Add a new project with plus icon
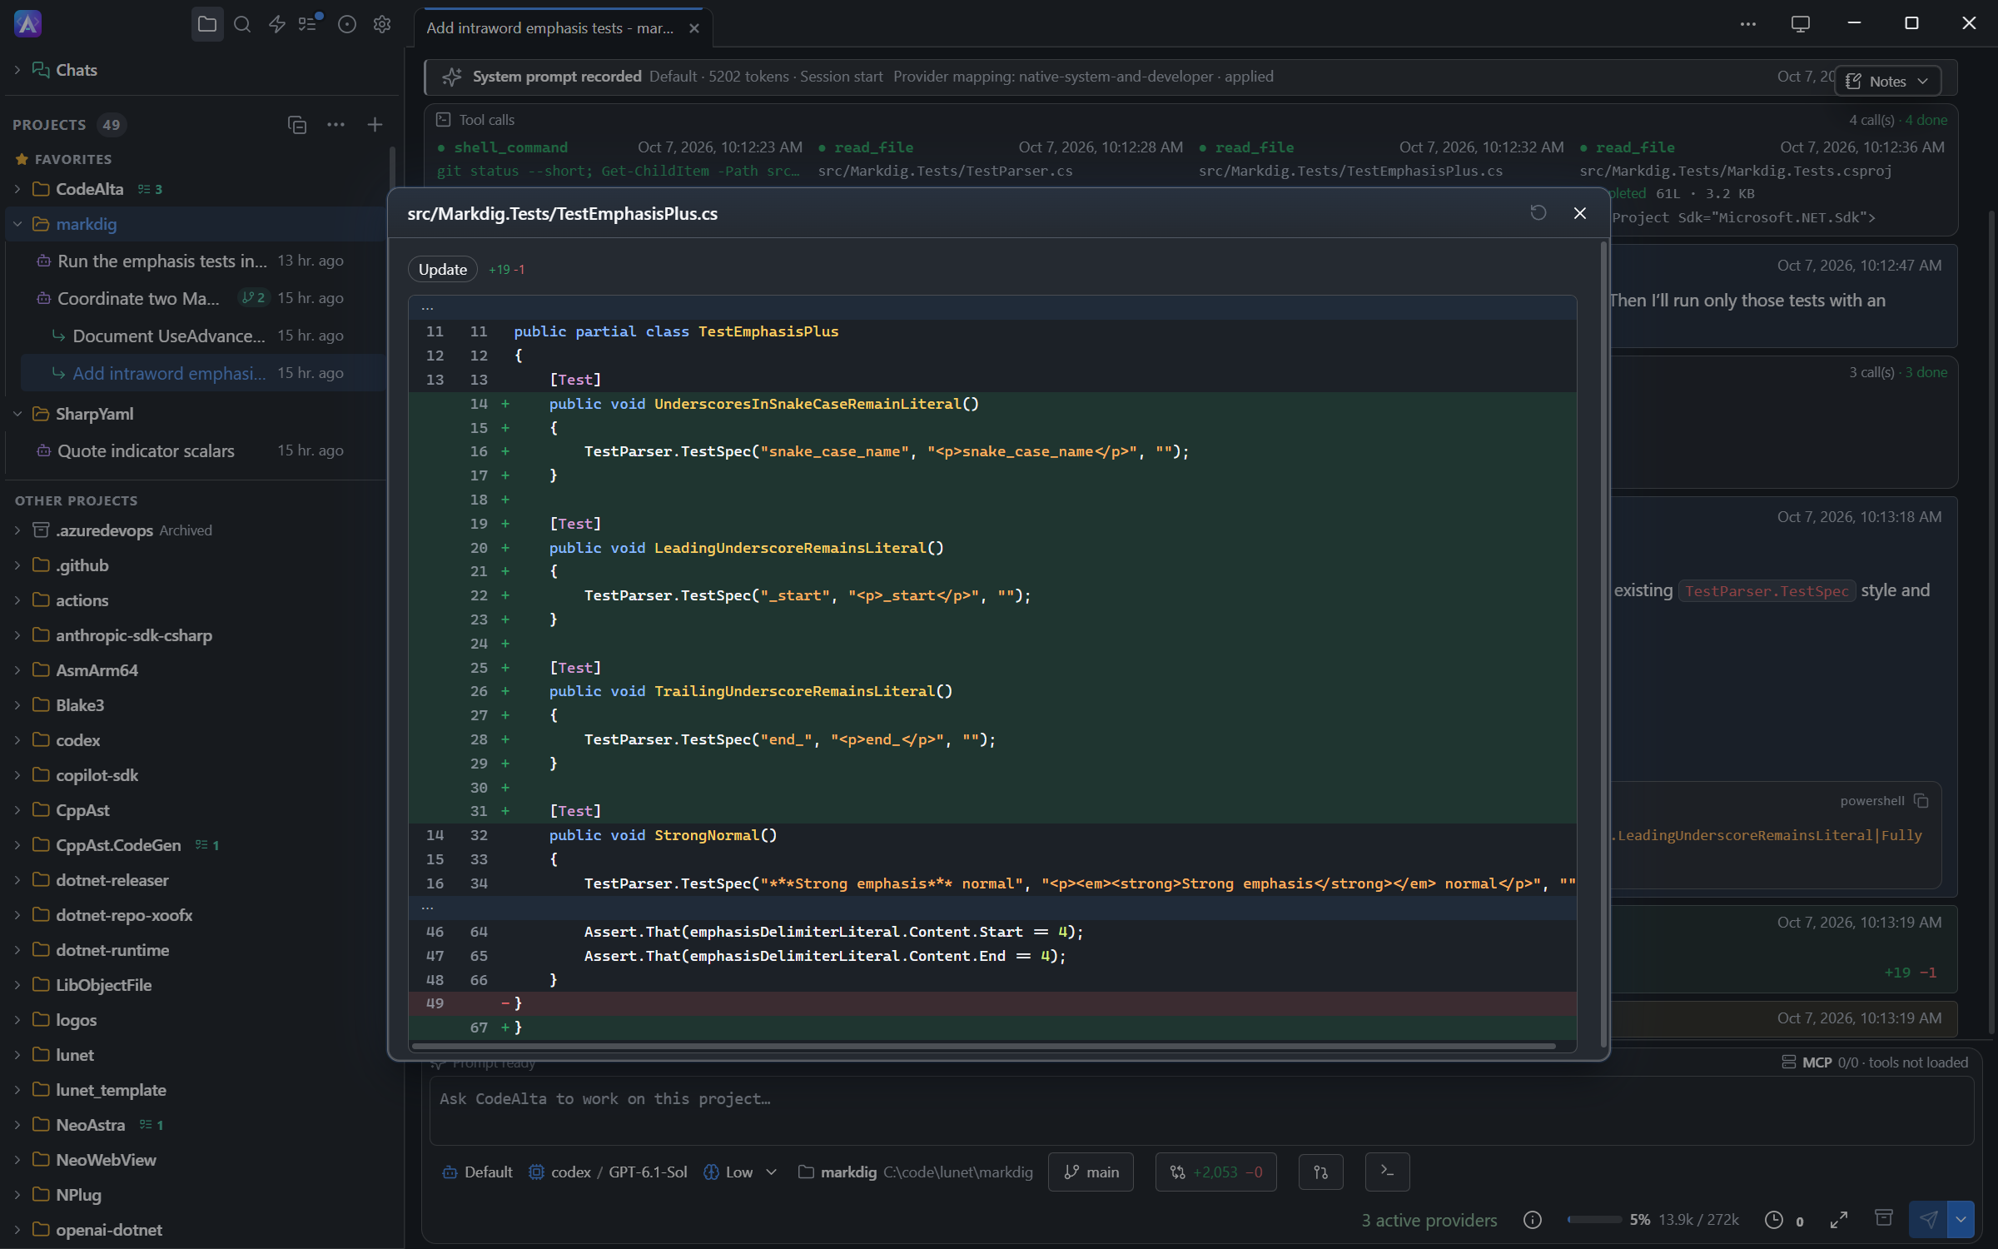The image size is (1998, 1249). pos(375,125)
